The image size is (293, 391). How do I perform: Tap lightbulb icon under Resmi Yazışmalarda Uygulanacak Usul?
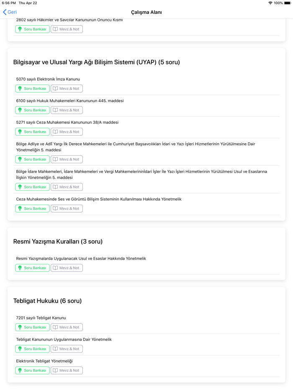point(20,268)
